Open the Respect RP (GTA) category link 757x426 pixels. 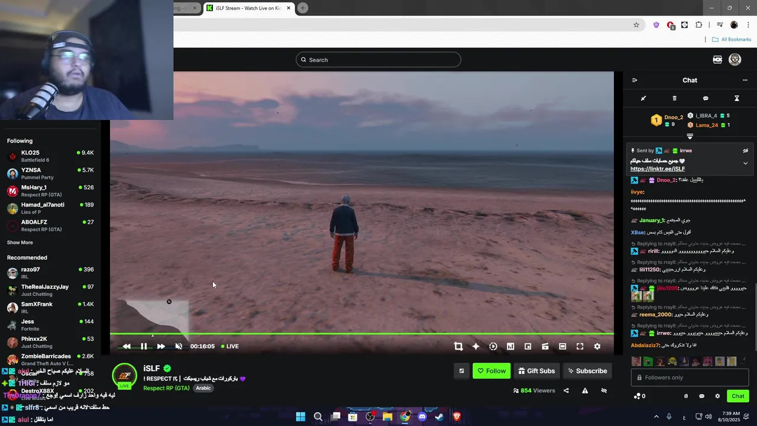click(166, 388)
